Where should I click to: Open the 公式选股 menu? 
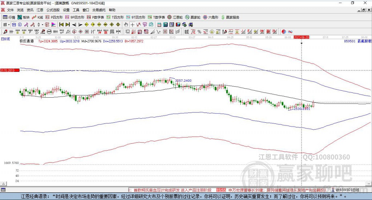(53, 10)
